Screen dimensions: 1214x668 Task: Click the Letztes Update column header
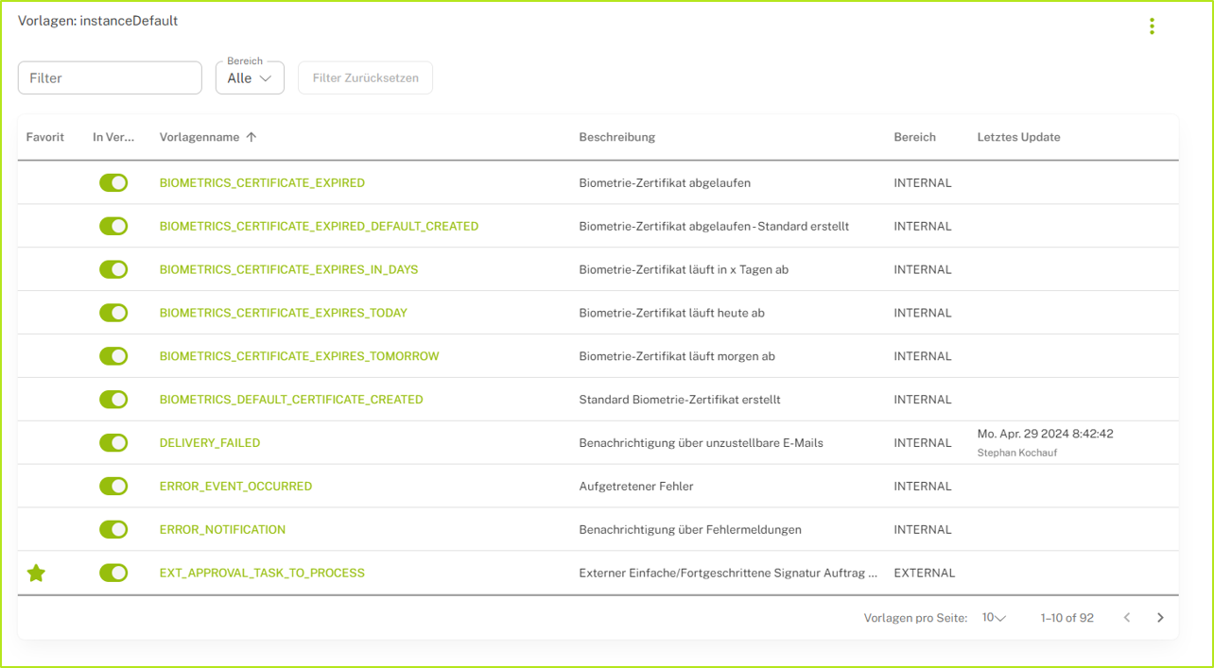point(1018,136)
